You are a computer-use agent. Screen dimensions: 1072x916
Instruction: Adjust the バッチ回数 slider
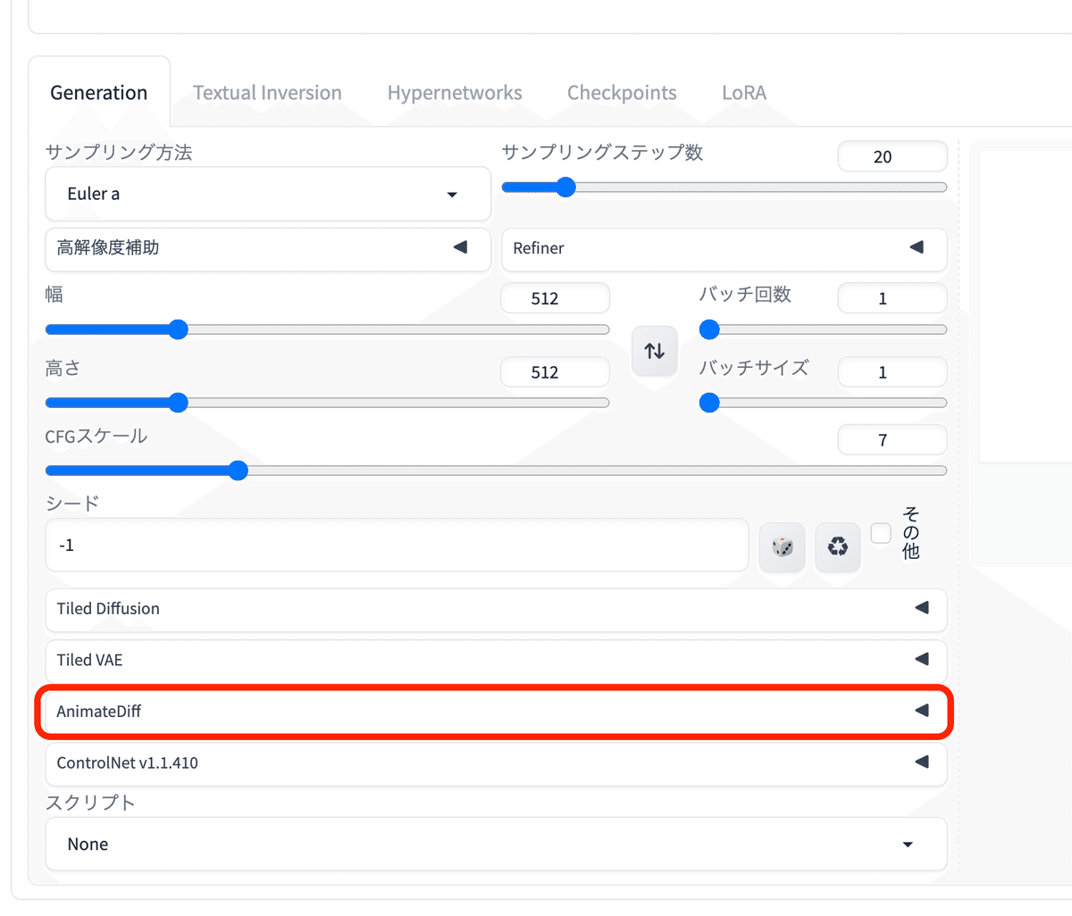(823, 329)
